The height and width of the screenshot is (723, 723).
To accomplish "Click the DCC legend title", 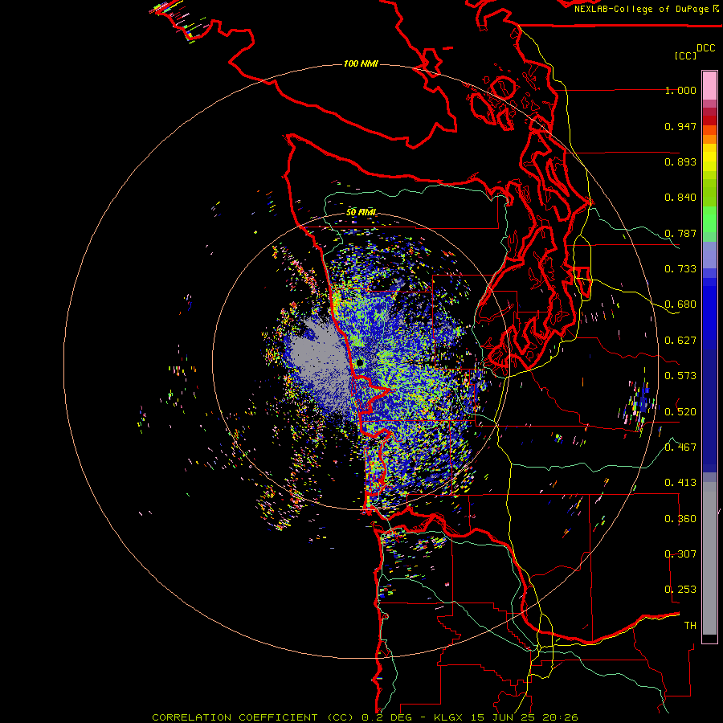I will tap(705, 48).
